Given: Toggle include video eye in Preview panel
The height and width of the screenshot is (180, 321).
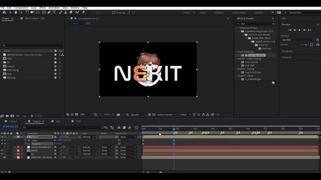Looking at the screenshot, I should click(x=302, y=44).
